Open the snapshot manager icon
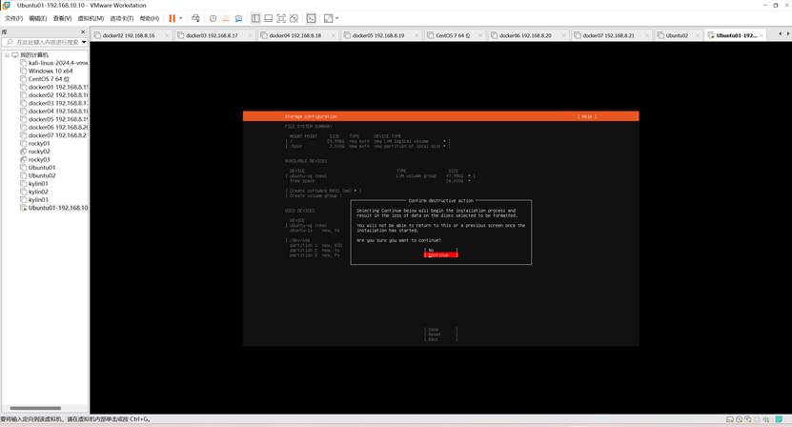The width and height of the screenshot is (792, 427). point(238,18)
